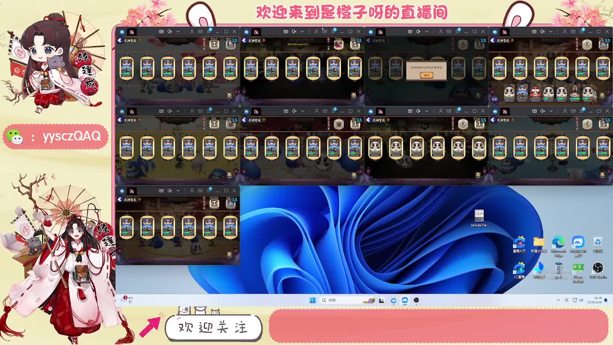Click MuMu home icon in top-left emulator window
The height and width of the screenshot is (345, 613).
point(122,32)
